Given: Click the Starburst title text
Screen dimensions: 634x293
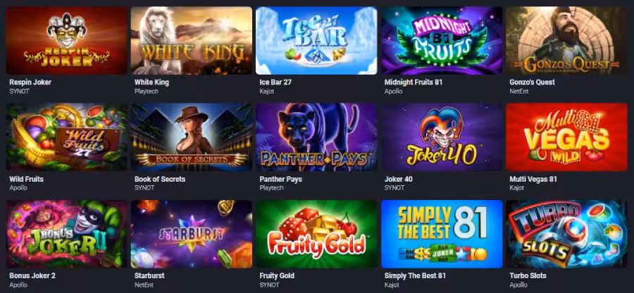Looking at the screenshot, I should point(149,275).
